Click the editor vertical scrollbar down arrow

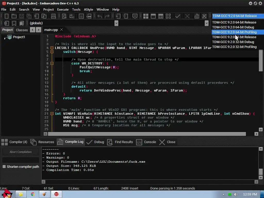261,129
